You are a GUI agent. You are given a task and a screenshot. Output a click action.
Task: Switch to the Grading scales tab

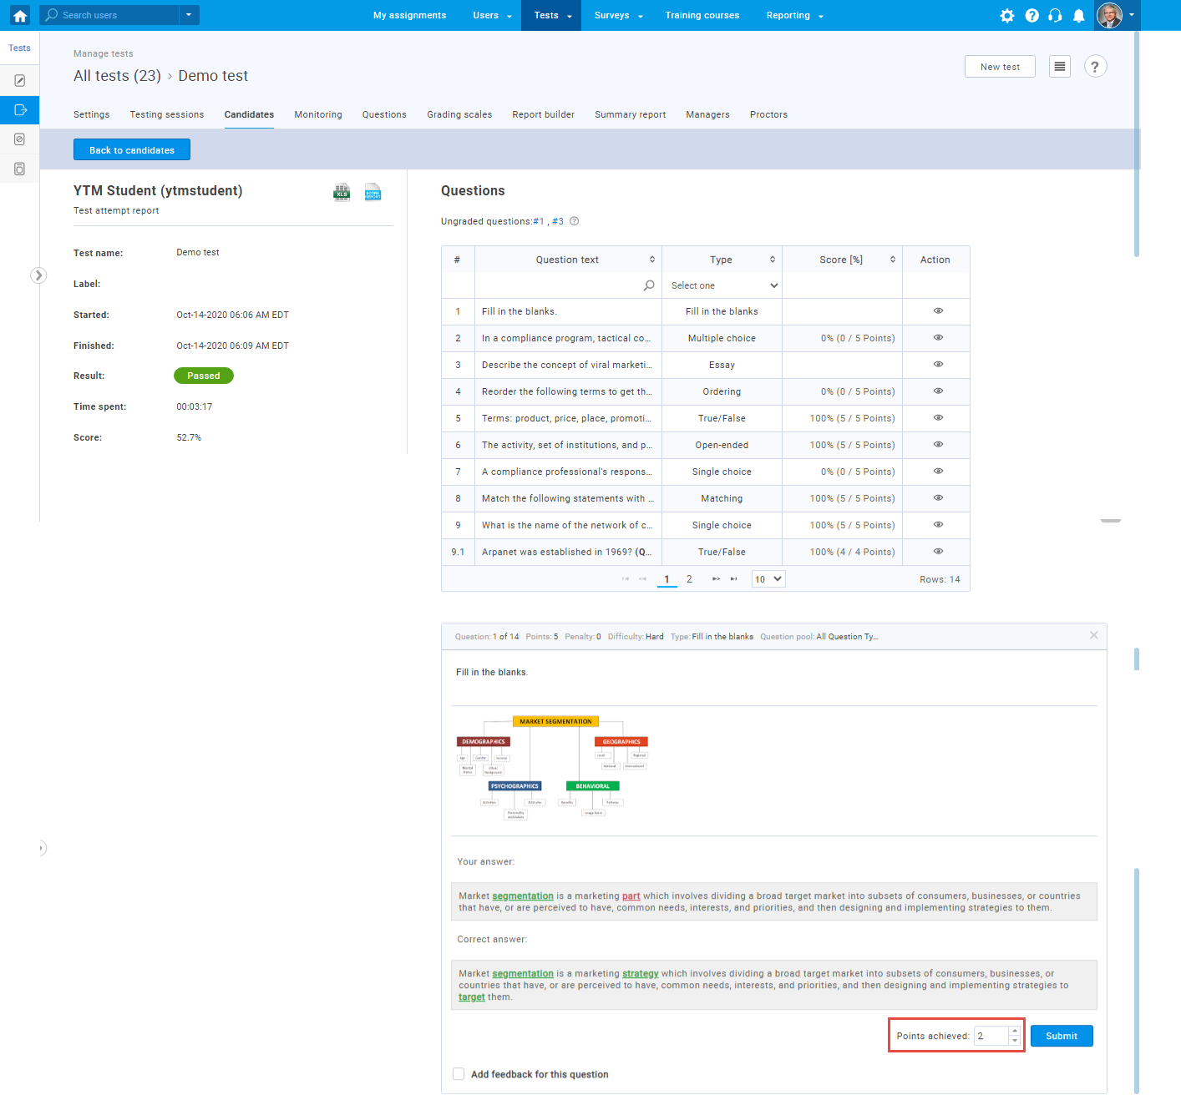click(x=459, y=114)
